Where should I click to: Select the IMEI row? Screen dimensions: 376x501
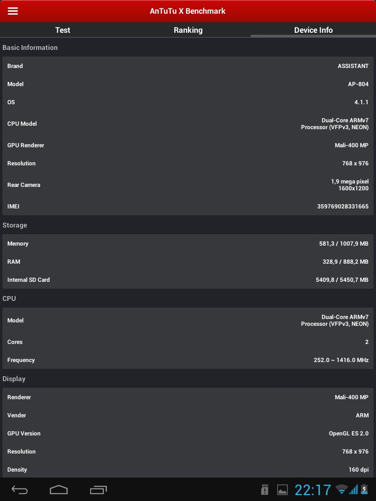coord(188,206)
